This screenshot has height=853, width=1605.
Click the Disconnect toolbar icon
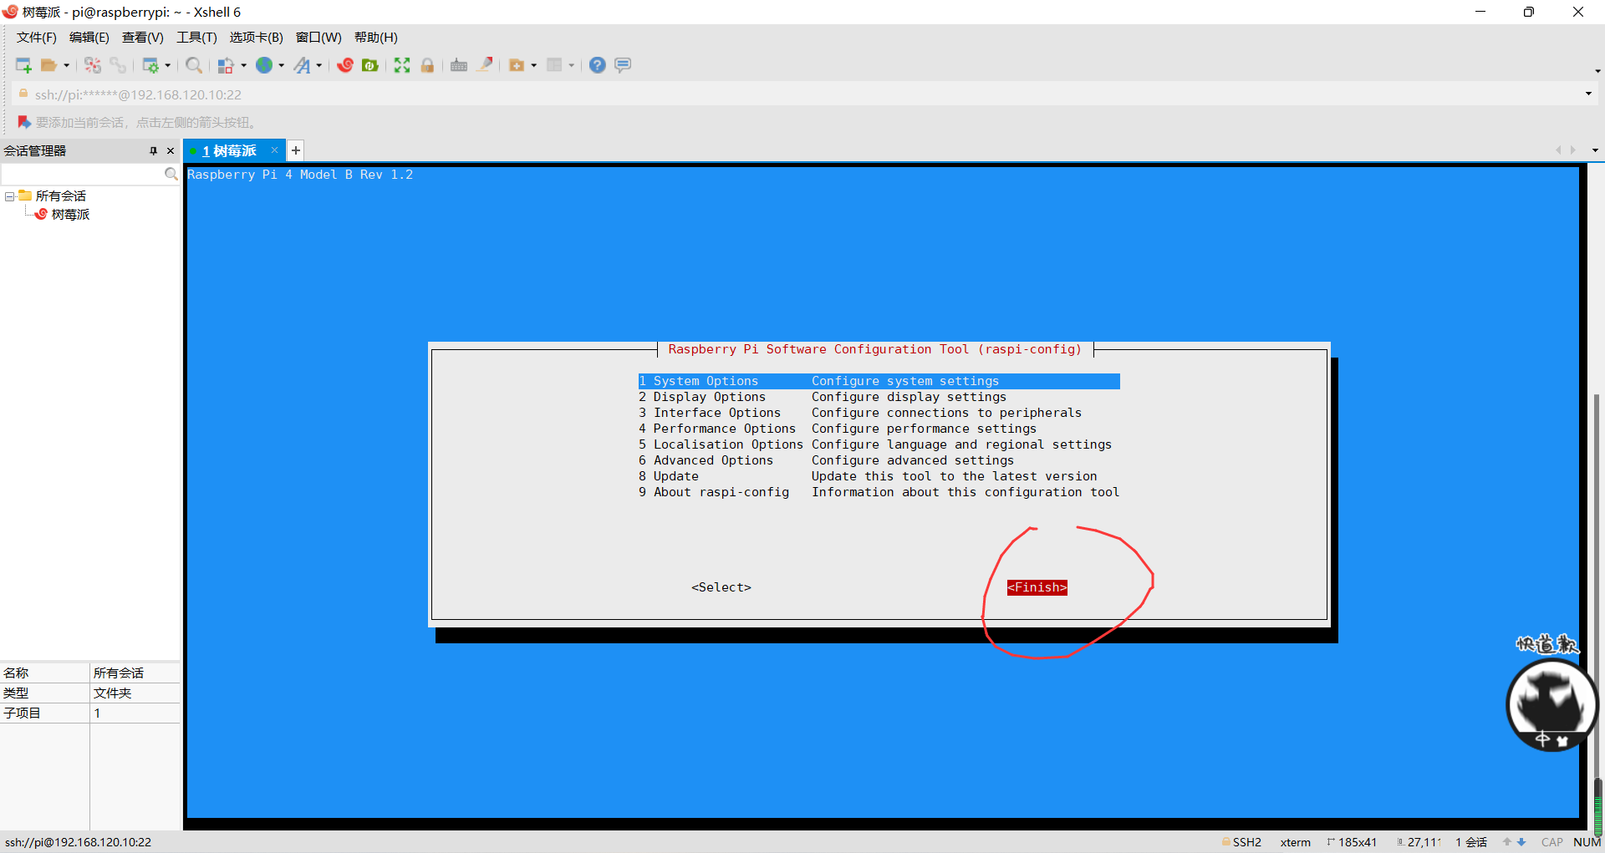click(93, 65)
